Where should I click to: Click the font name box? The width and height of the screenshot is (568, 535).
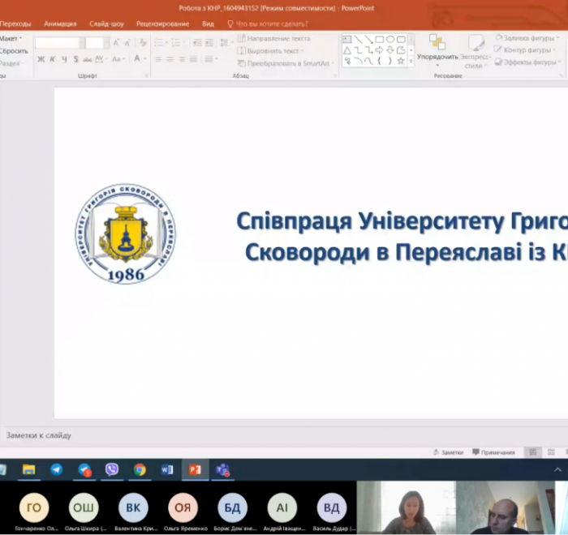click(x=60, y=43)
